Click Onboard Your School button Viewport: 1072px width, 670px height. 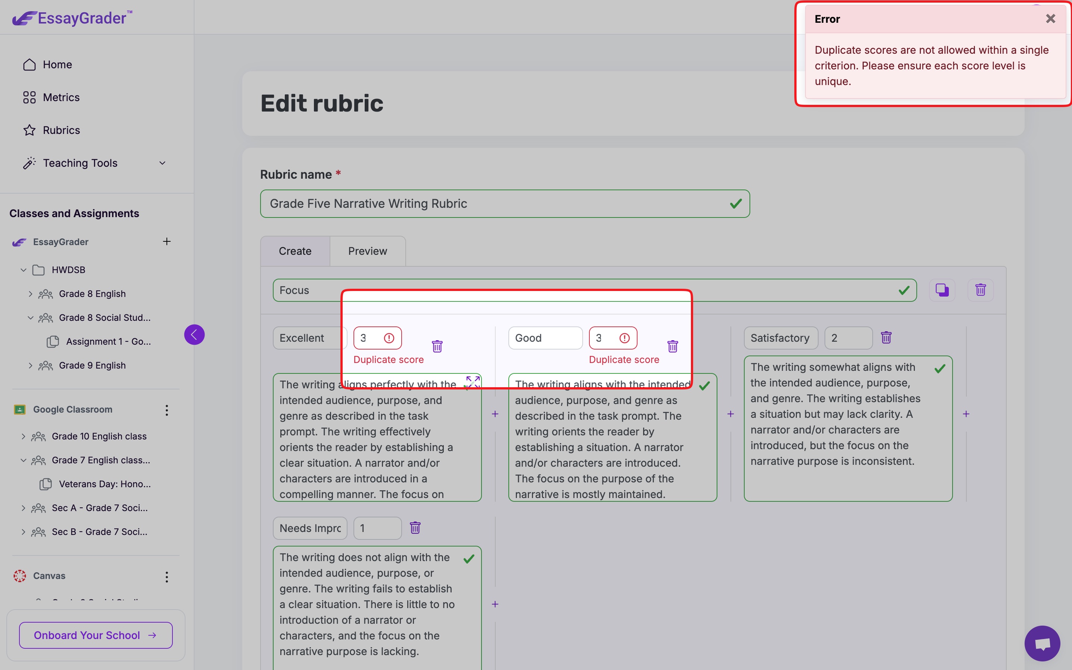[96, 635]
